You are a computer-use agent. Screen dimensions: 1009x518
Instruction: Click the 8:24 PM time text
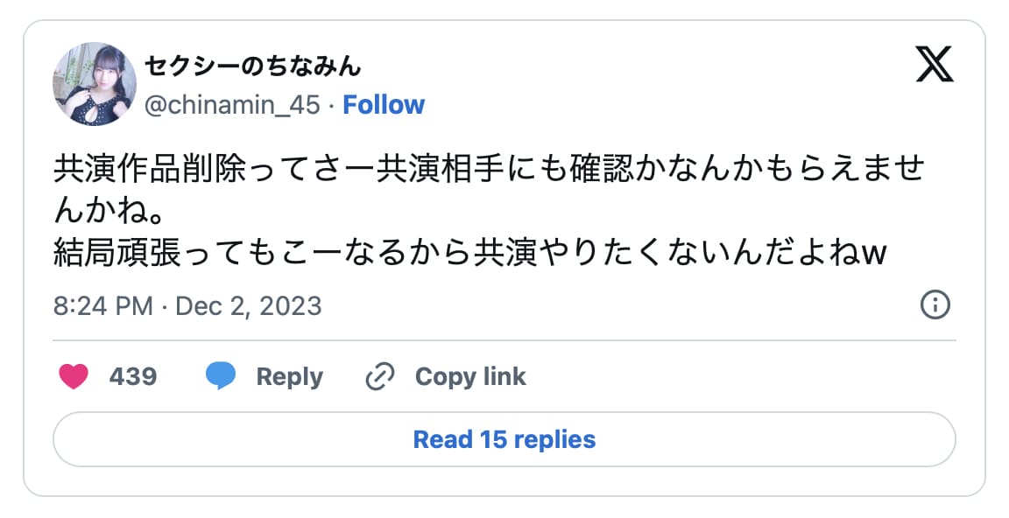pos(103,306)
